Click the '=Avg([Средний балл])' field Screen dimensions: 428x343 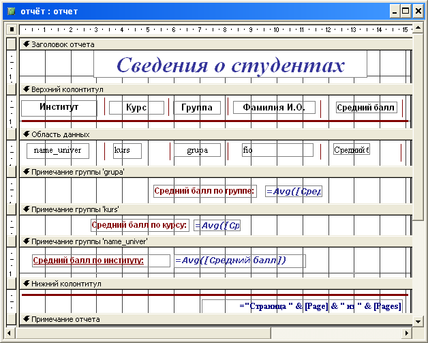[240, 260]
